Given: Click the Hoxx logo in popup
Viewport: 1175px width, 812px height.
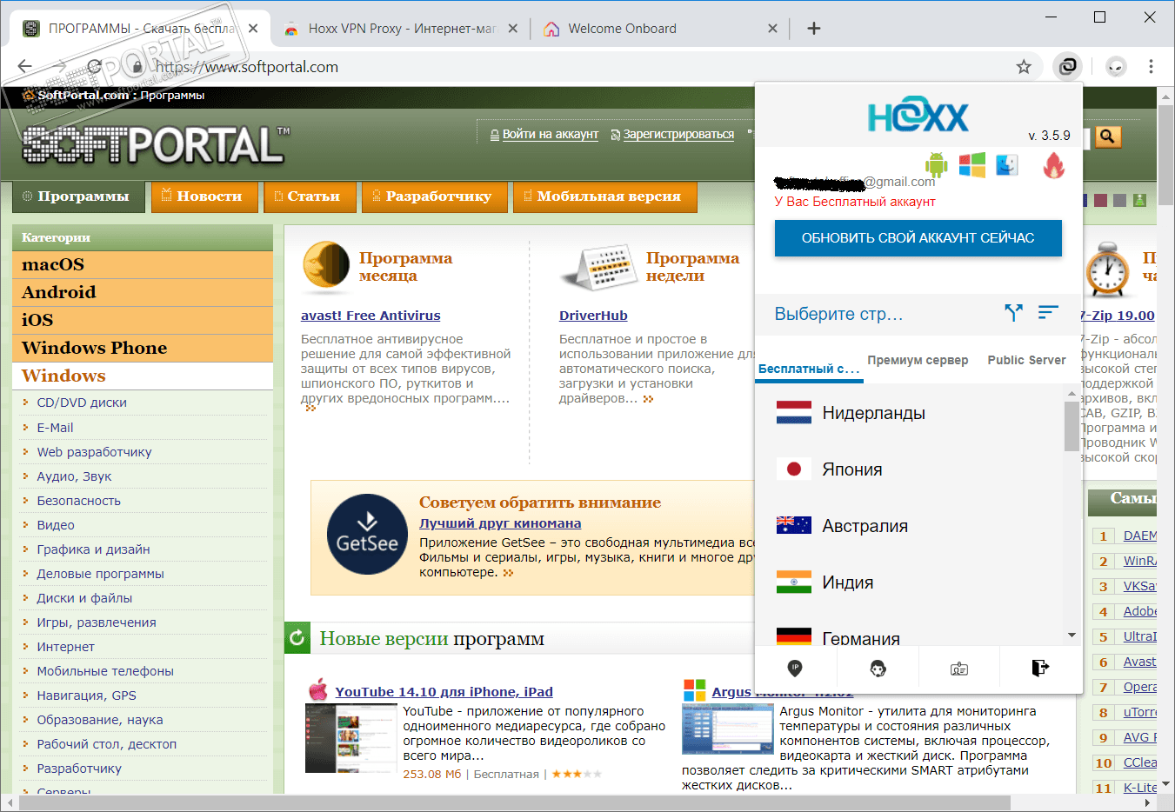Looking at the screenshot, I should tap(918, 116).
